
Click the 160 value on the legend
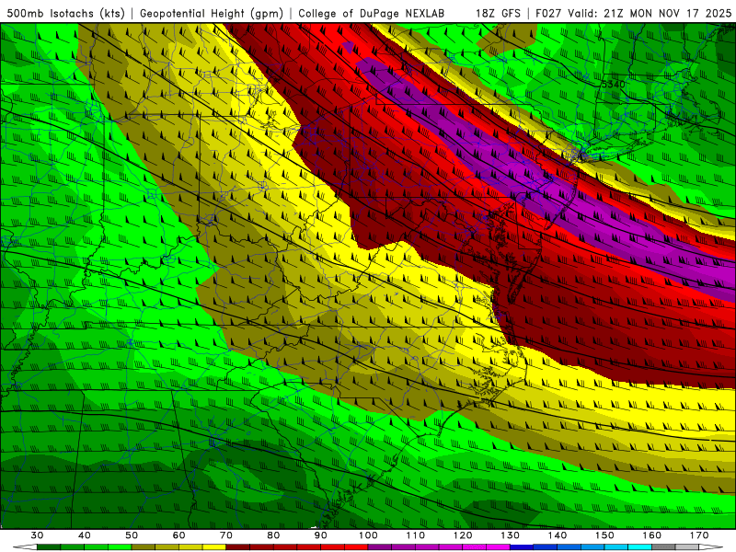pyautogui.click(x=652, y=535)
